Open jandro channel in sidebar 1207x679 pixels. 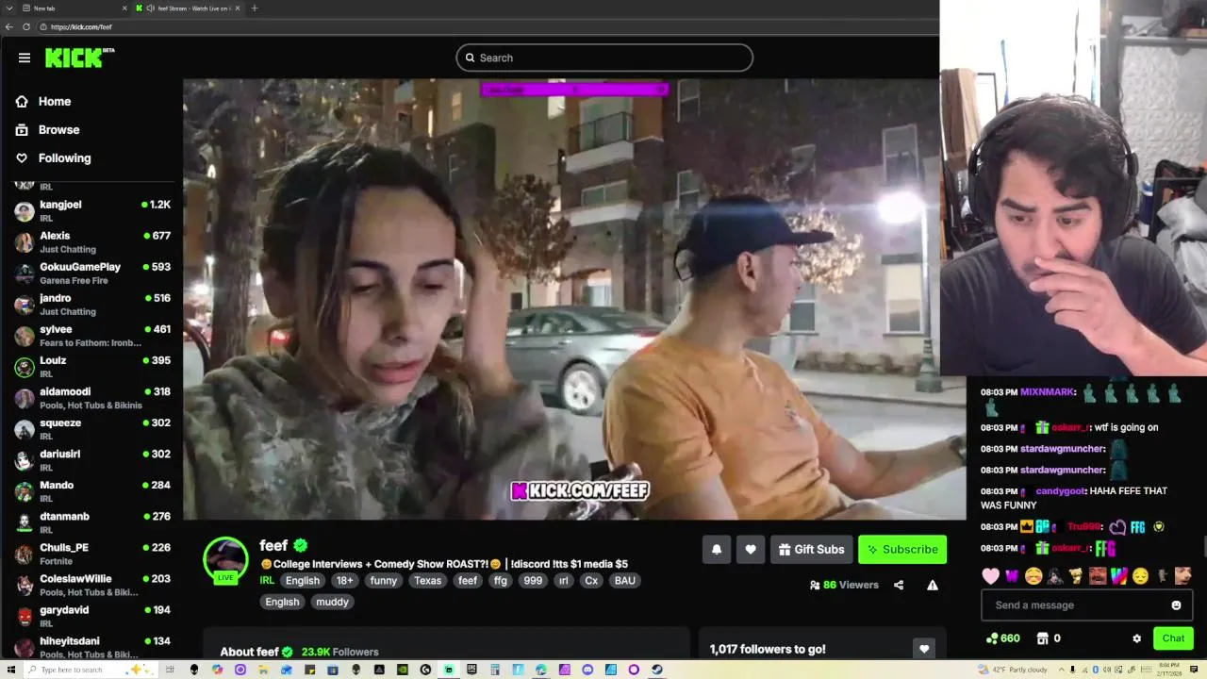click(x=92, y=304)
